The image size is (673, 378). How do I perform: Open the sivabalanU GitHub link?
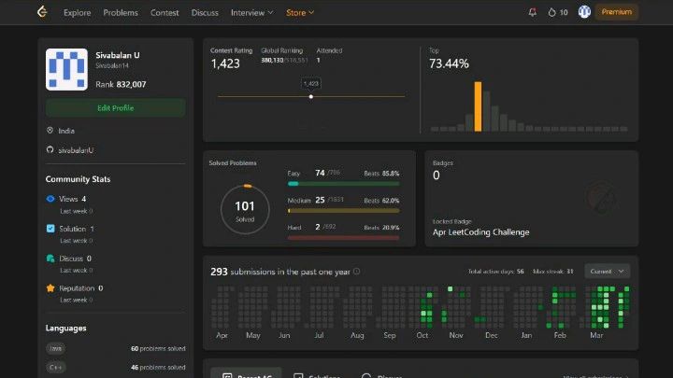tap(76, 150)
